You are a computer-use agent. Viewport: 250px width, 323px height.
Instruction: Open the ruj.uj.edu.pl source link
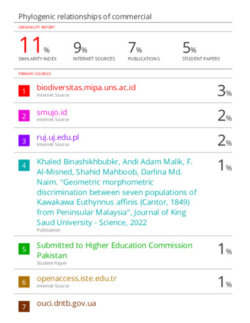click(x=58, y=137)
